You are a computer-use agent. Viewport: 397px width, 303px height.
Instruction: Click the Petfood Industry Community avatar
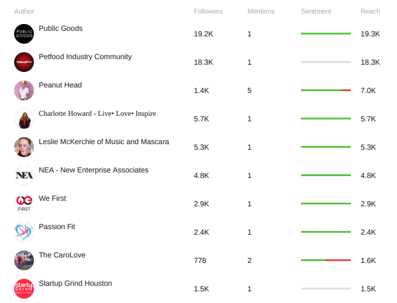click(24, 62)
